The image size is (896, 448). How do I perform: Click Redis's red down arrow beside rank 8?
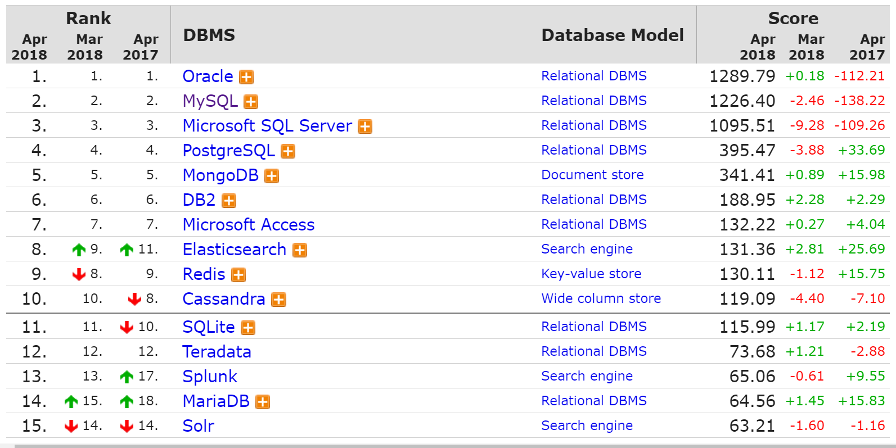(79, 274)
